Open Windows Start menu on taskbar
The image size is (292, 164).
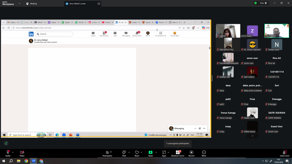click(x=4, y=161)
